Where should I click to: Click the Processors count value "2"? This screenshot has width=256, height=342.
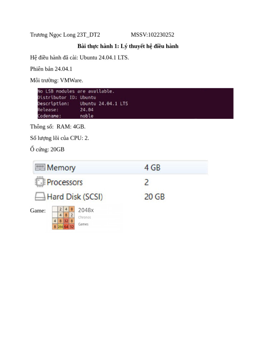click(147, 182)
